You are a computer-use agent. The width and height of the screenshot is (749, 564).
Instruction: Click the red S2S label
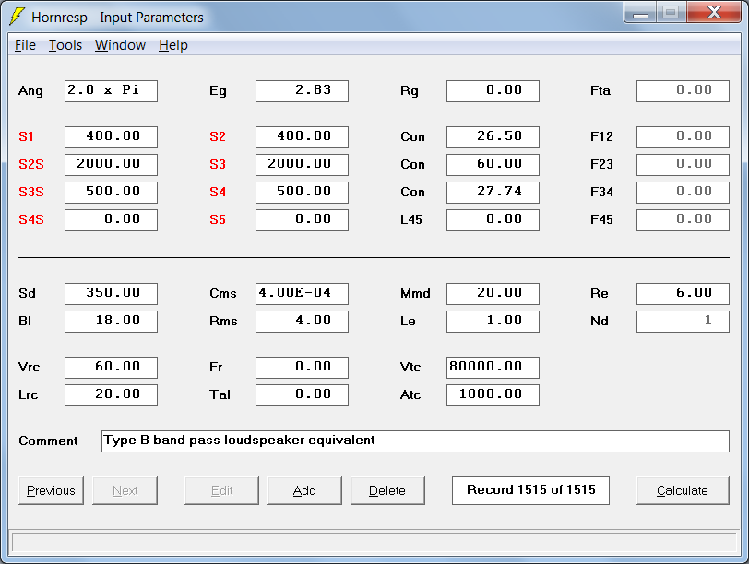31,165
